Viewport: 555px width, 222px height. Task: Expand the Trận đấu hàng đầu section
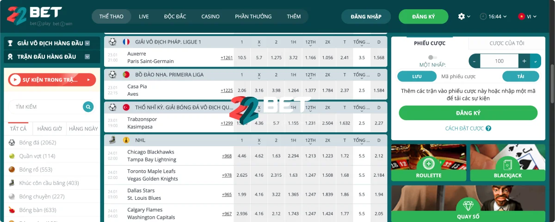point(87,57)
